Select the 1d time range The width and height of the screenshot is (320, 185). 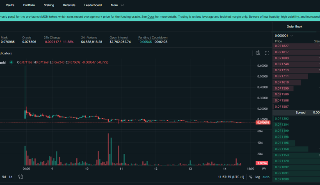tap(11, 177)
